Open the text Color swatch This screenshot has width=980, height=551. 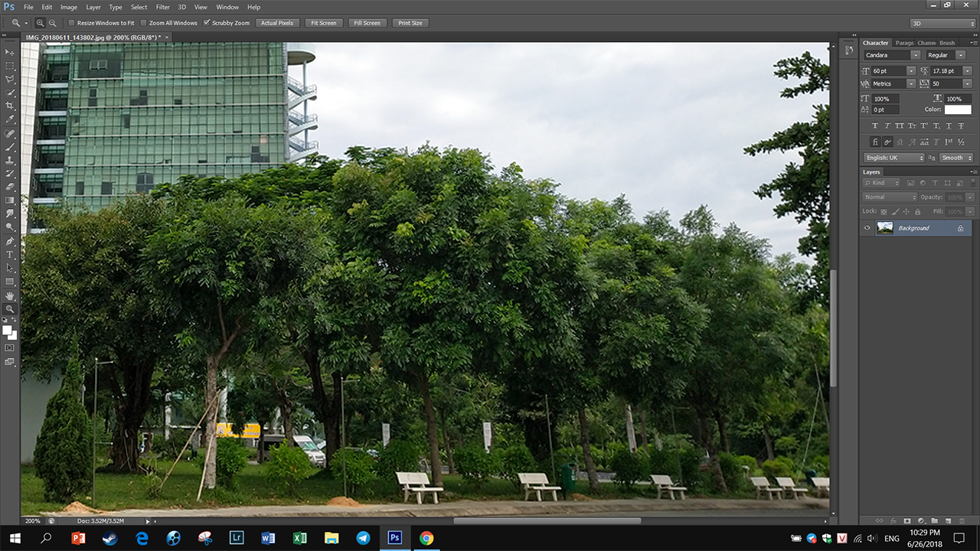(x=957, y=109)
